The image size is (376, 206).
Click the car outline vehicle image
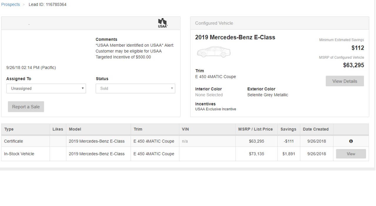pos(214,52)
